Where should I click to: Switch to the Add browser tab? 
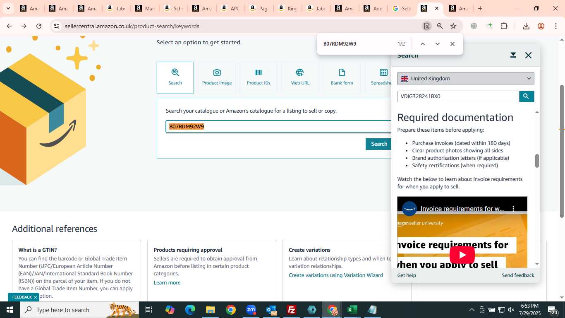point(372,8)
